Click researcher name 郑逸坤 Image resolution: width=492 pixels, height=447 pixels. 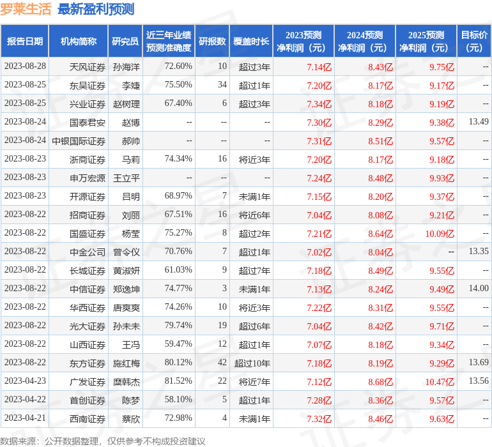(x=126, y=289)
